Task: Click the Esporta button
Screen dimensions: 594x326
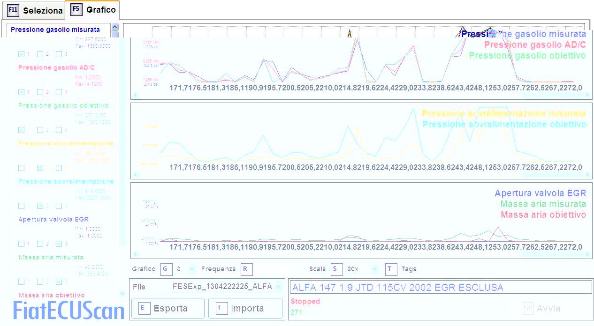Action: (x=168, y=308)
